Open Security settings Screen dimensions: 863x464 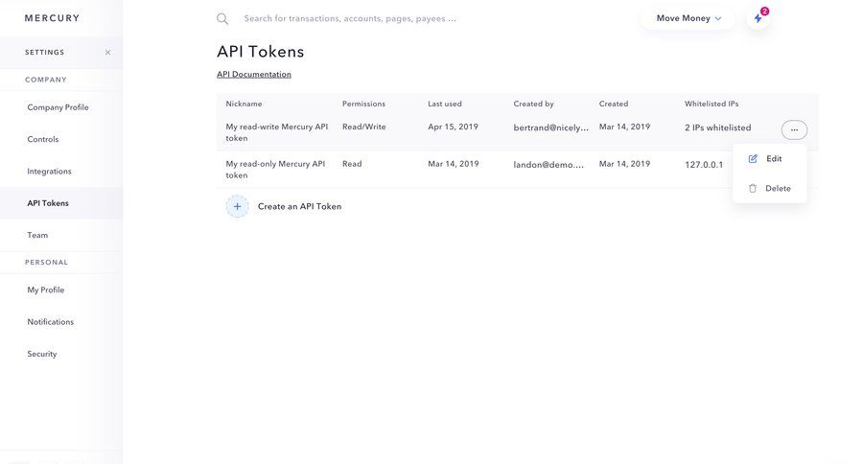(42, 354)
